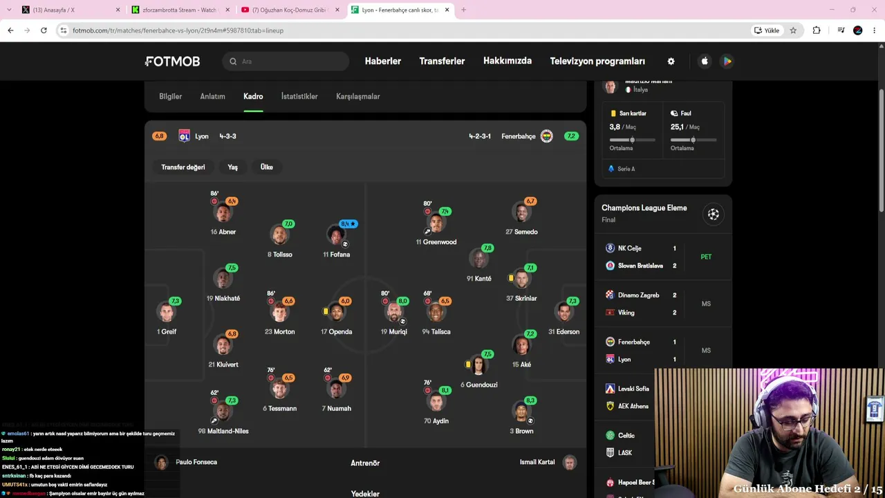The image size is (885, 498).
Task: Toggle the Transfer değeri filter
Action: pyautogui.click(x=183, y=167)
